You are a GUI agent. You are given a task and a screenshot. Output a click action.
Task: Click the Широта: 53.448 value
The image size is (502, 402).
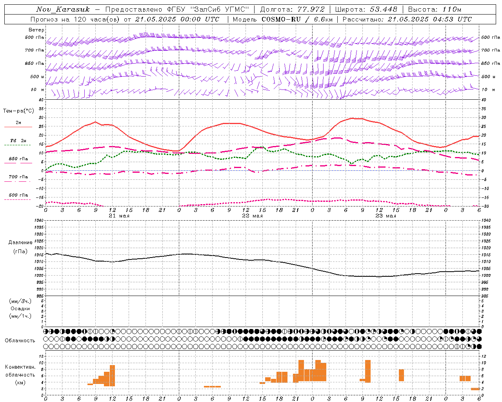pos(366,9)
